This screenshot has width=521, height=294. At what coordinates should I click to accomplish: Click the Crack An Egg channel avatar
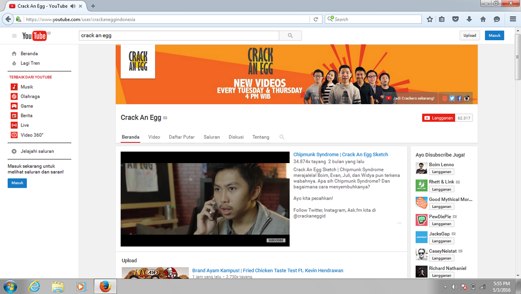coord(138,61)
